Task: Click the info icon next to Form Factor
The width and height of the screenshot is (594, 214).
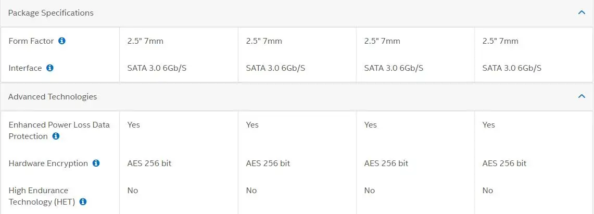Action: point(62,41)
